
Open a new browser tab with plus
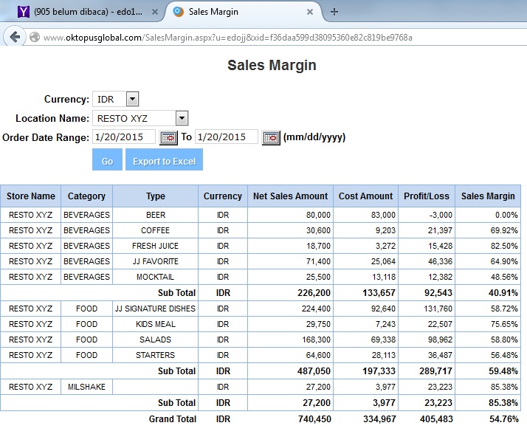click(x=334, y=12)
